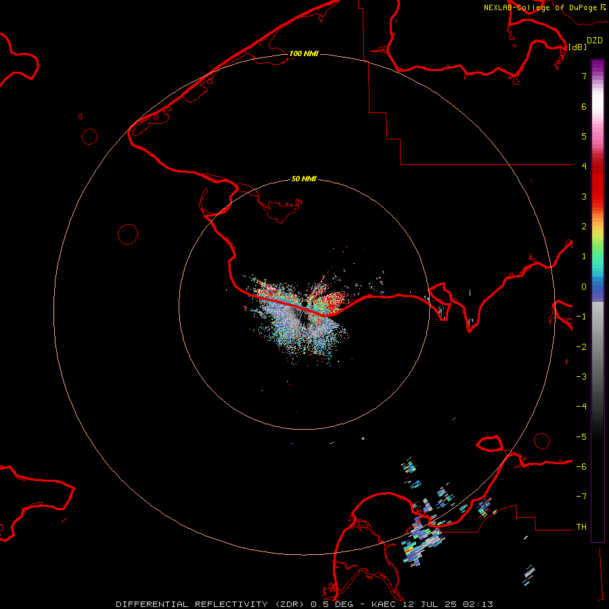Click the 100 NMI range ring label
Image resolution: width=609 pixels, height=609 pixels.
(304, 53)
